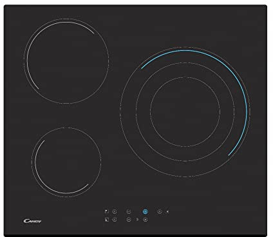273x237 pixels.
Task: Select the front-left zone control button
Action: pyautogui.click(x=115, y=220)
